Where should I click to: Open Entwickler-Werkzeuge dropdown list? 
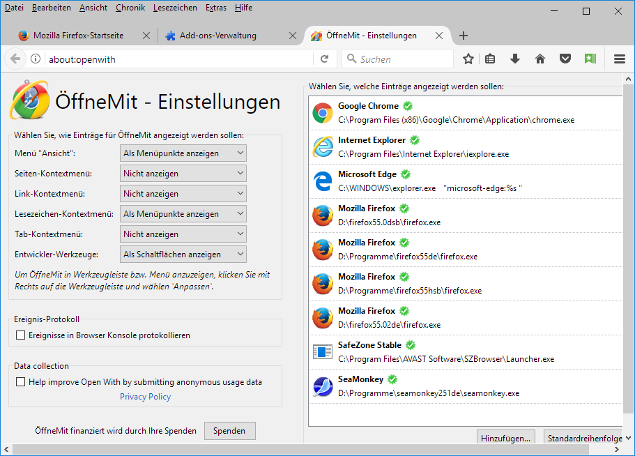point(184,254)
